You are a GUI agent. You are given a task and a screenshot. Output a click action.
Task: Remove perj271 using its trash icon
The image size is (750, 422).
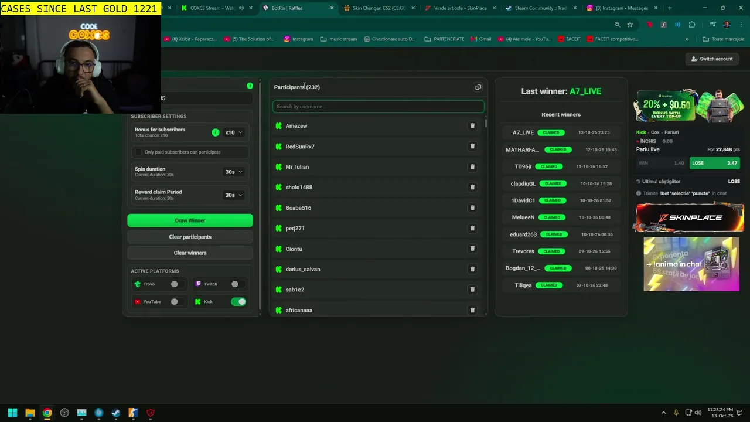(472, 228)
